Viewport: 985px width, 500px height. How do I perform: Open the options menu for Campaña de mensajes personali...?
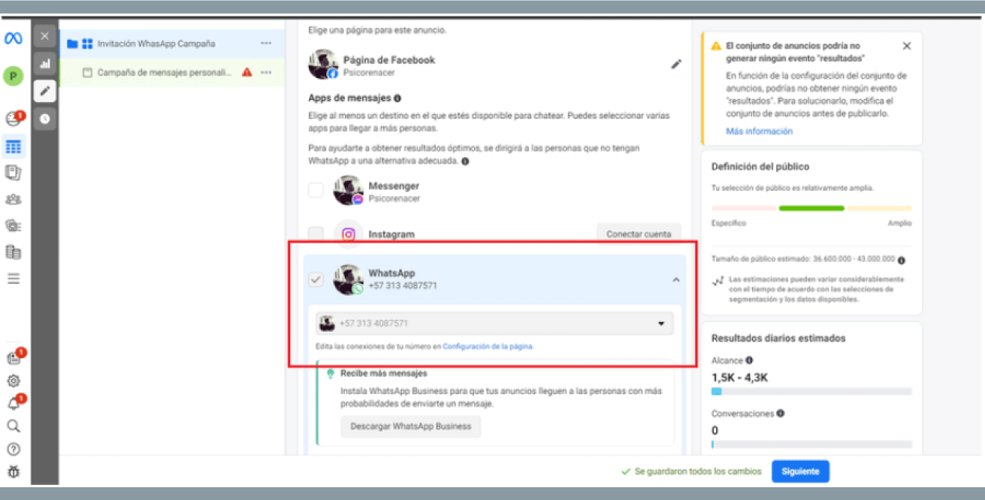pos(266,73)
